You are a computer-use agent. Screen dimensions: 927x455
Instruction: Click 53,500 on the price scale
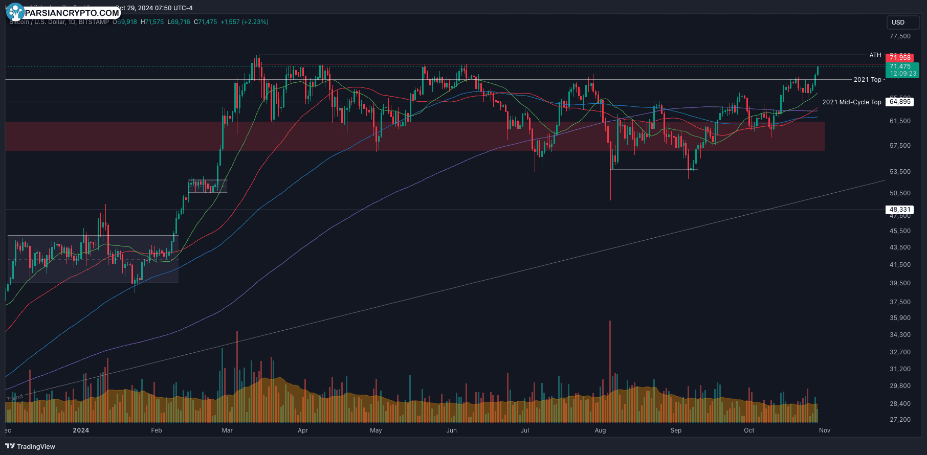[900, 172]
